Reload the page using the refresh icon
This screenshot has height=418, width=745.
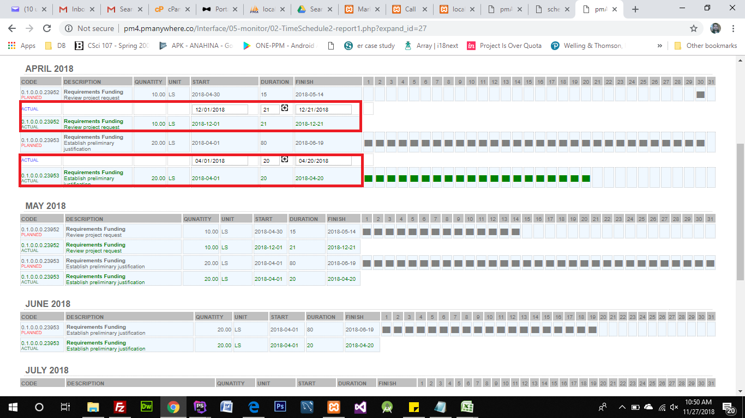(x=47, y=28)
